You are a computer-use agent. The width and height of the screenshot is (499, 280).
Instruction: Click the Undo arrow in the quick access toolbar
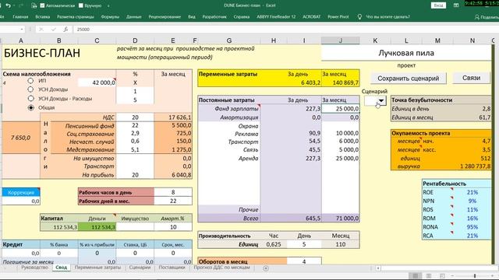(x=9, y=5)
